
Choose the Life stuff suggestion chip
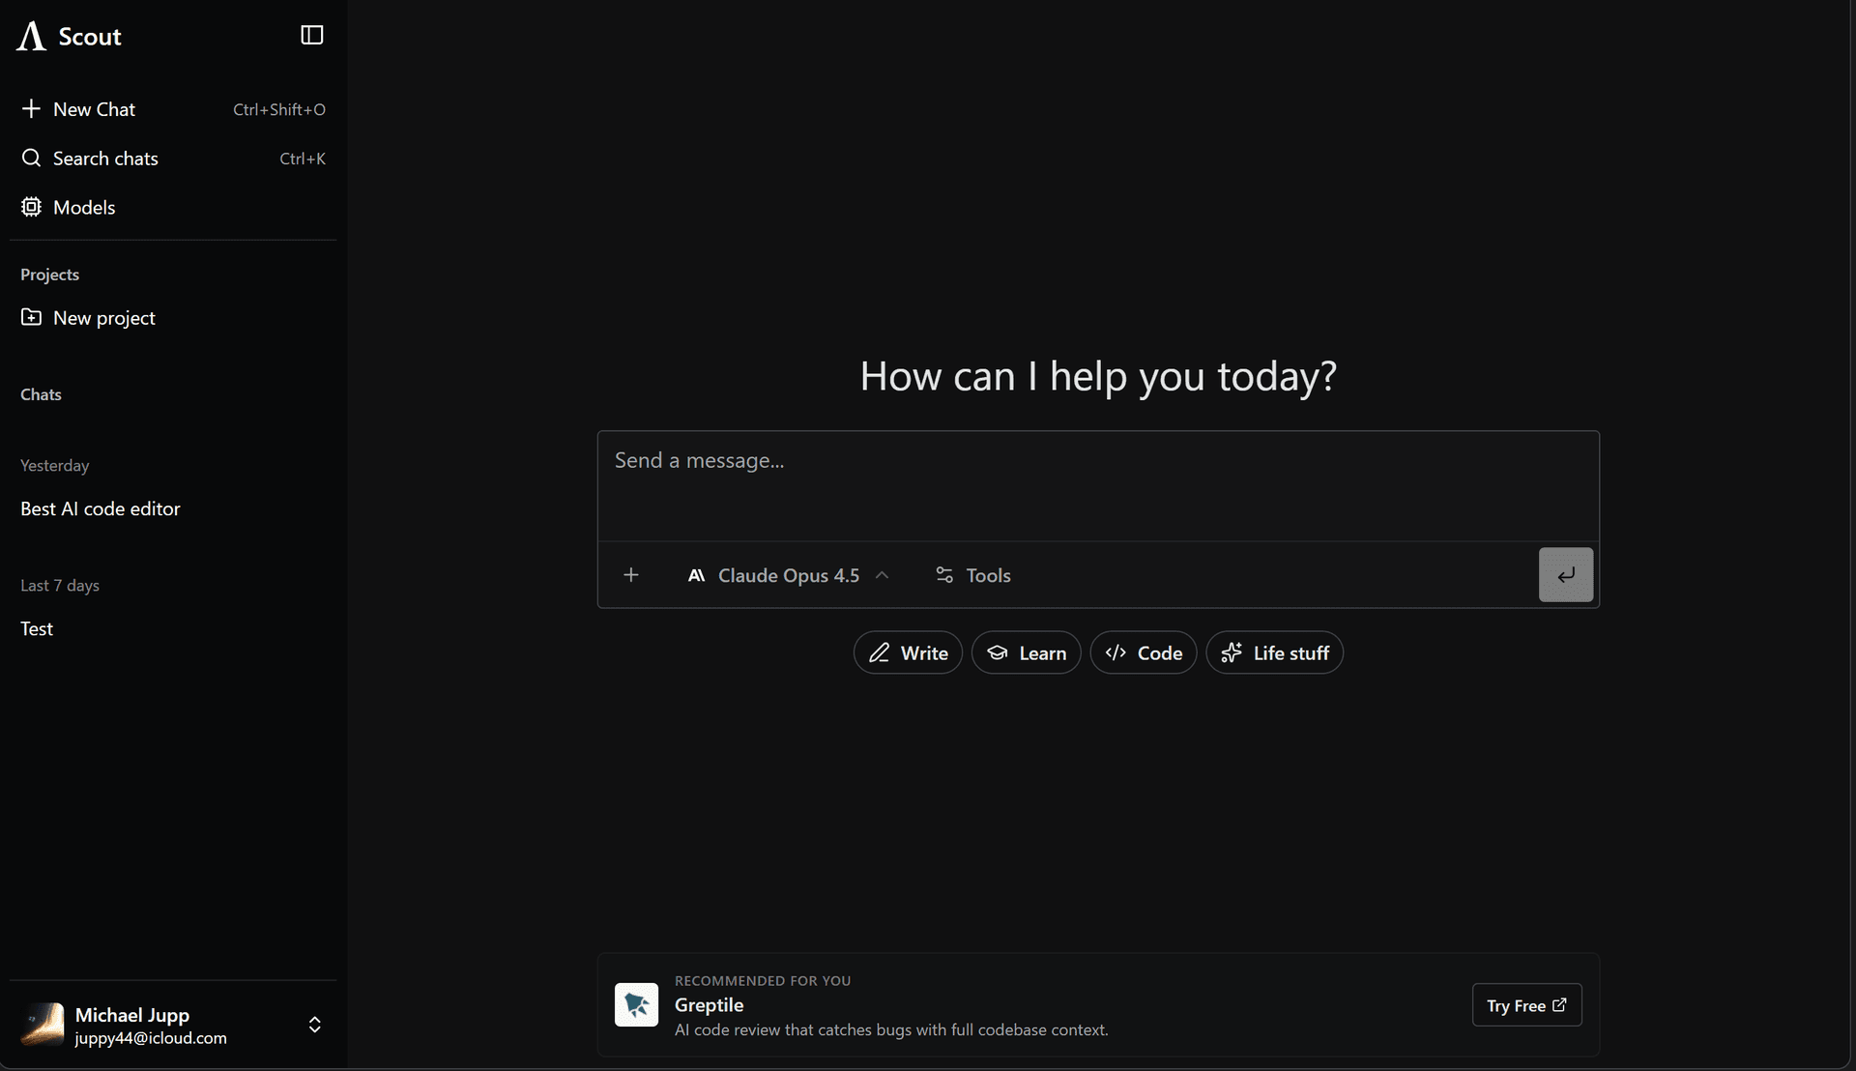point(1274,653)
